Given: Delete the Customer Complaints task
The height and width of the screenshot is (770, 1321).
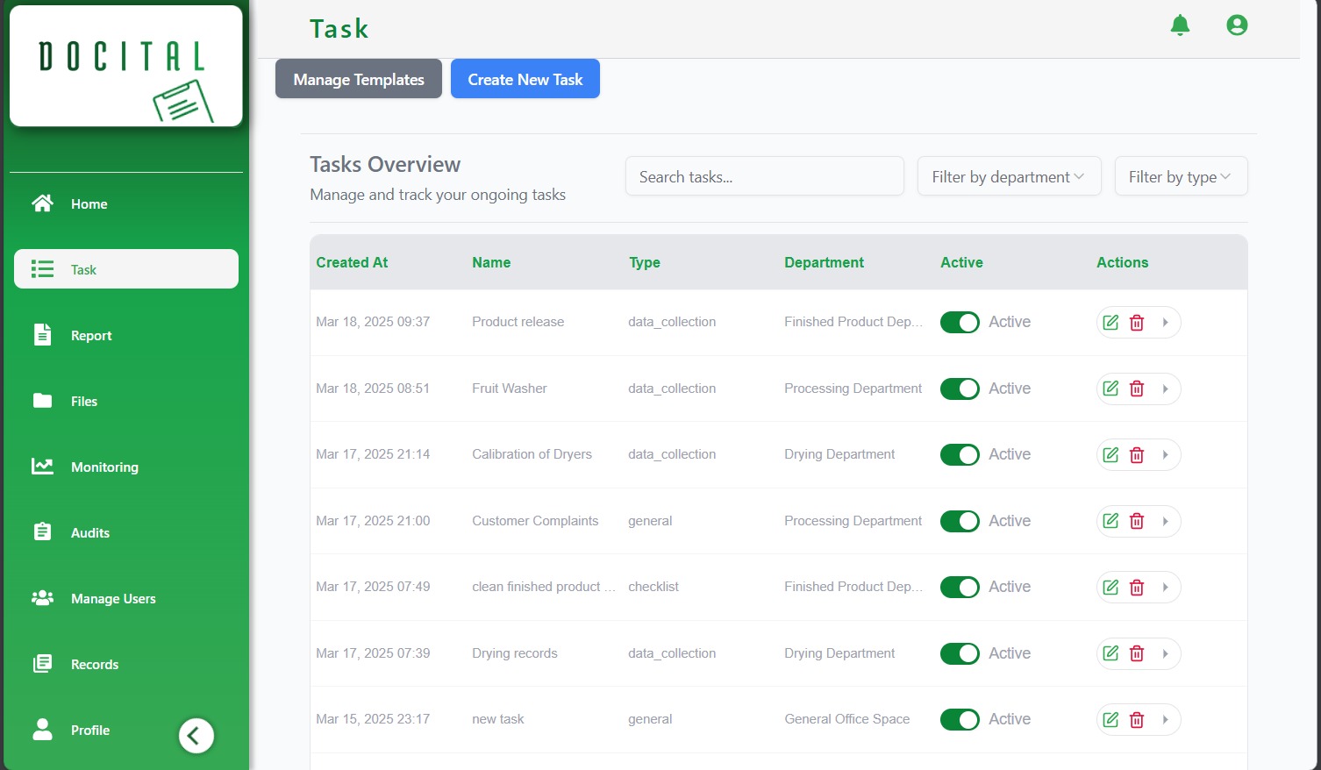Looking at the screenshot, I should tap(1137, 521).
